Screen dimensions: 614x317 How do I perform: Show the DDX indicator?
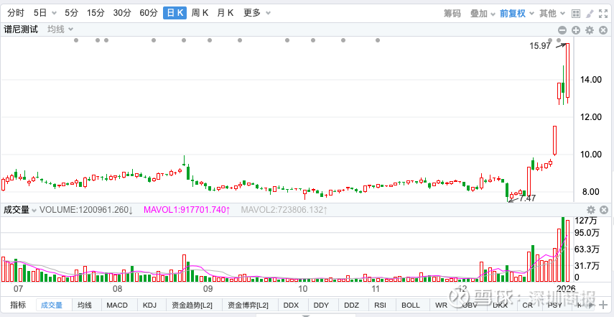coord(291,305)
